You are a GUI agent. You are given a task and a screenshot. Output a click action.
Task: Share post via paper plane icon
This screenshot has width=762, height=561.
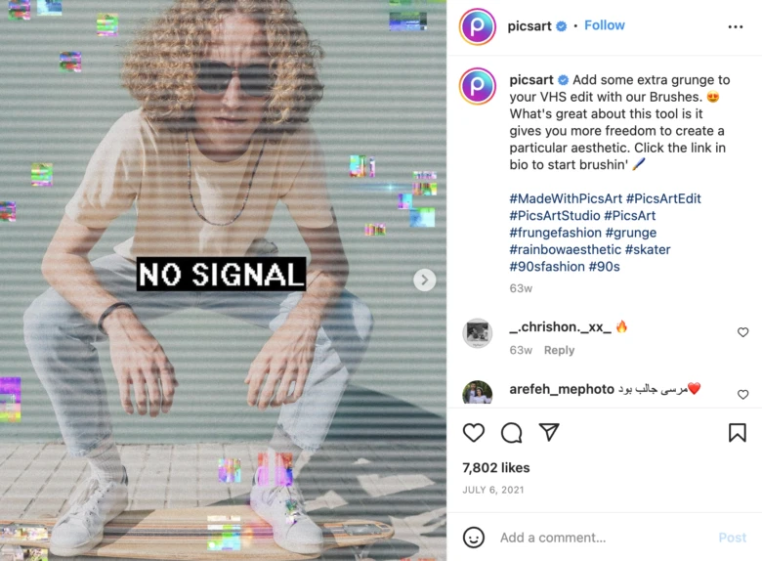549,432
